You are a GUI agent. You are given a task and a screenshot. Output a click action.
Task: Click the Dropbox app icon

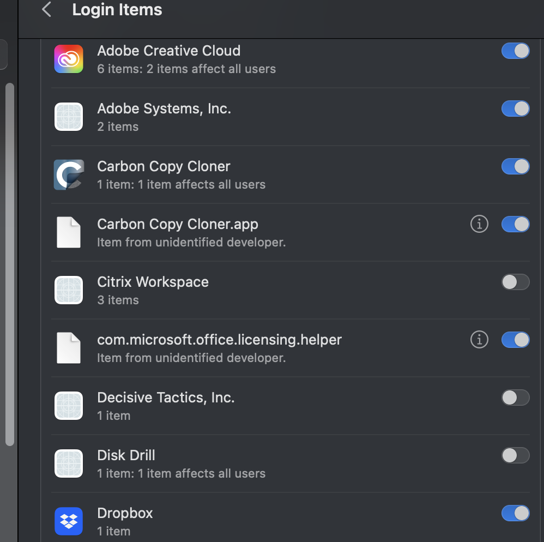[68, 521]
